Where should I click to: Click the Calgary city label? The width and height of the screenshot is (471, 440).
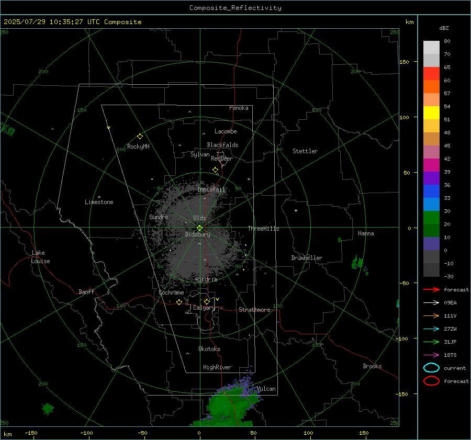click(204, 308)
